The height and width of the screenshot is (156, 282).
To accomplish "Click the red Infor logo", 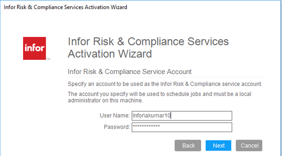I will click(x=34, y=48).
